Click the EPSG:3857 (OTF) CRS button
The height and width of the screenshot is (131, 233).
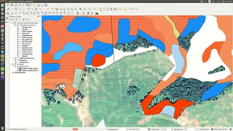point(219,129)
